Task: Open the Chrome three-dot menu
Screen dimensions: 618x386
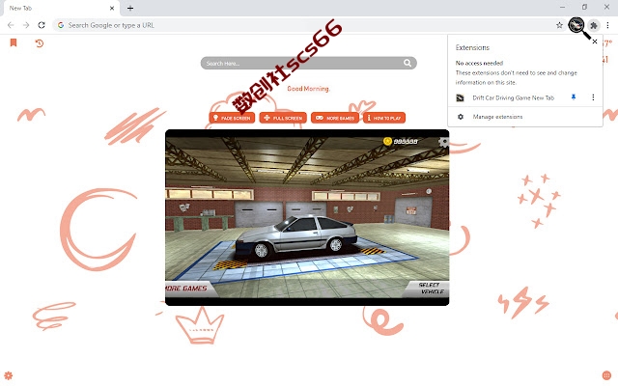Action: pos(607,25)
